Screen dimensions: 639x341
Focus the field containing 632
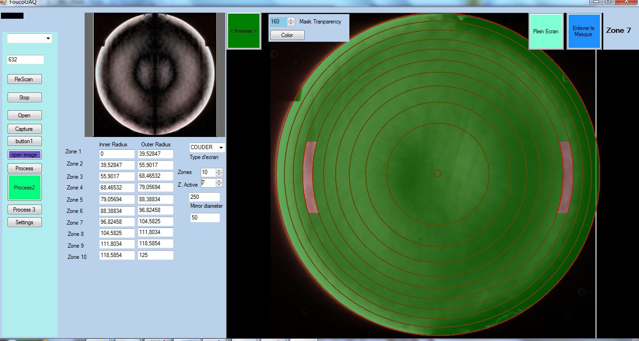[x=25, y=60]
